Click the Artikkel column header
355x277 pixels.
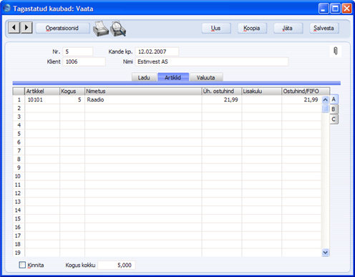pyautogui.click(x=42, y=91)
